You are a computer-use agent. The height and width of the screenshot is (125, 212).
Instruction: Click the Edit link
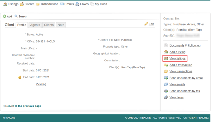point(151,24)
